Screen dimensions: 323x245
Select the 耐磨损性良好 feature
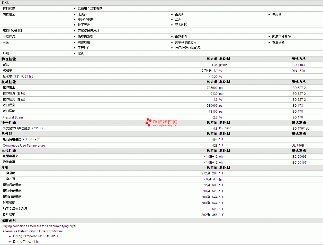click(x=282, y=37)
